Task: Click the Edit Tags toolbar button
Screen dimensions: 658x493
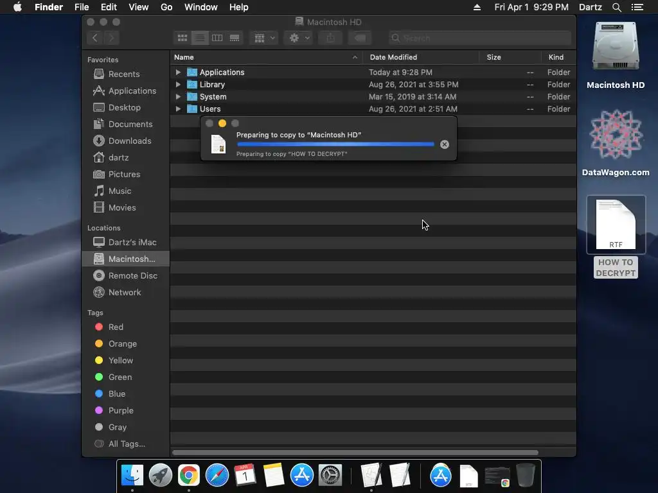Action: tap(360, 38)
